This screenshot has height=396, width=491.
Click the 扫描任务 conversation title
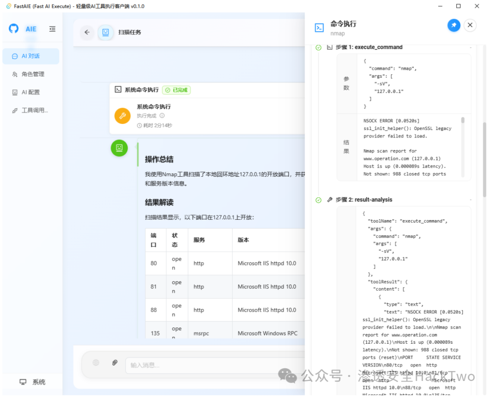(x=130, y=32)
